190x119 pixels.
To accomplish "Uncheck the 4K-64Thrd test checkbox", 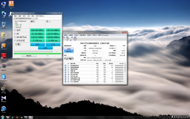I will coord(15,37).
